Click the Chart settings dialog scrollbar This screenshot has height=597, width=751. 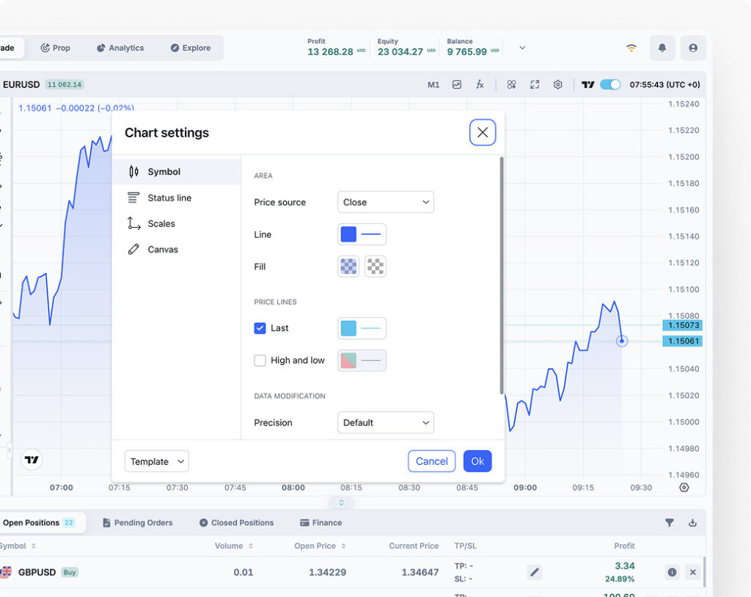tap(502, 275)
